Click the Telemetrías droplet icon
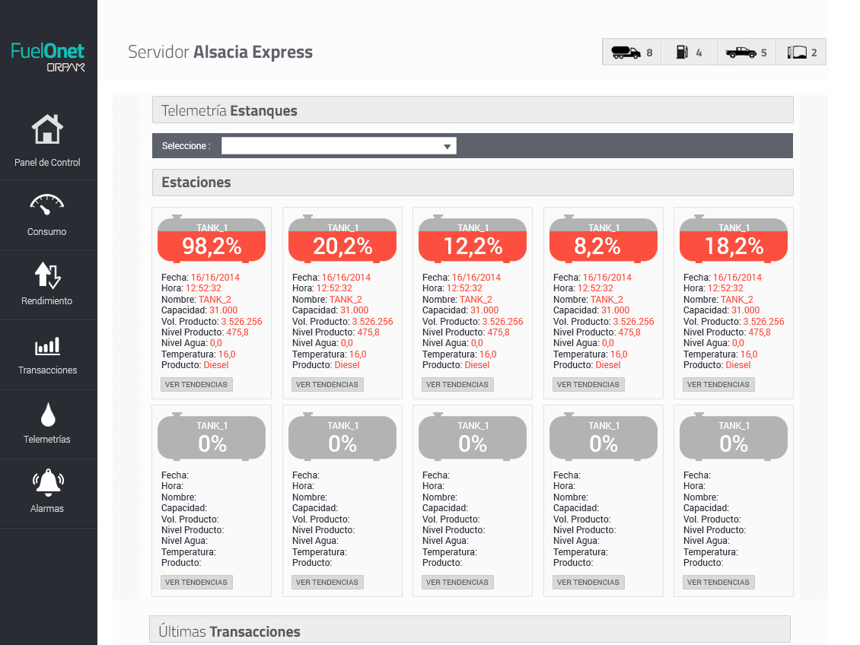 (47, 415)
